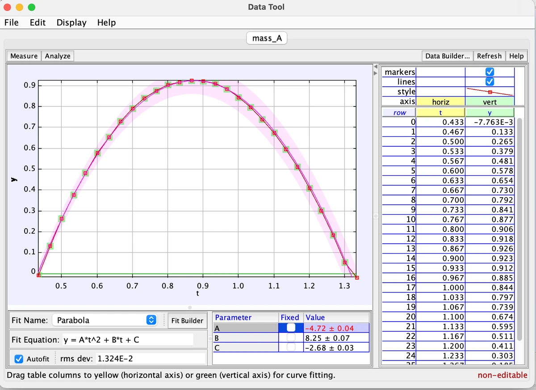
Task: Open the Fit Name Parabola dropdown
Action: click(105, 320)
